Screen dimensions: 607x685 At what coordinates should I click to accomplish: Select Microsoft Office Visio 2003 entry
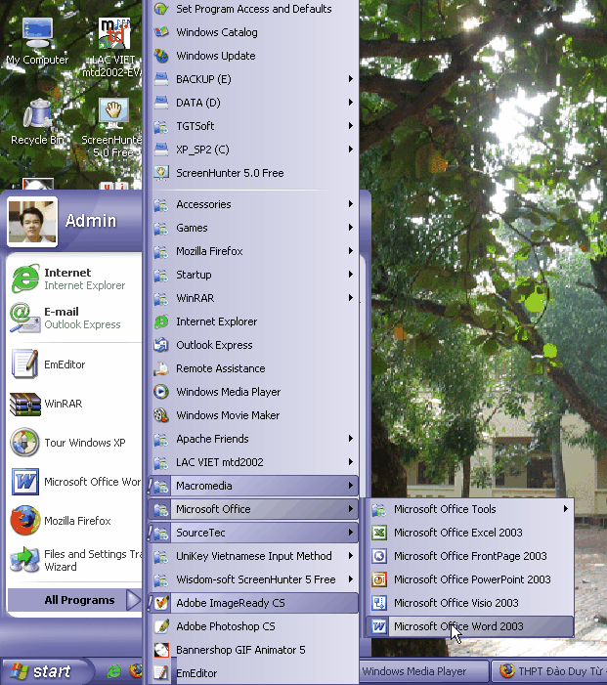(x=455, y=603)
